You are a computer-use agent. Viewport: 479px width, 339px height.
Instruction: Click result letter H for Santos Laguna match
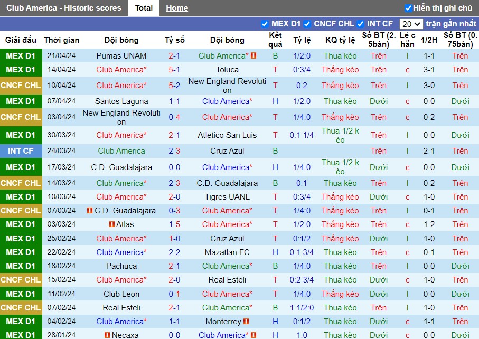point(275,101)
